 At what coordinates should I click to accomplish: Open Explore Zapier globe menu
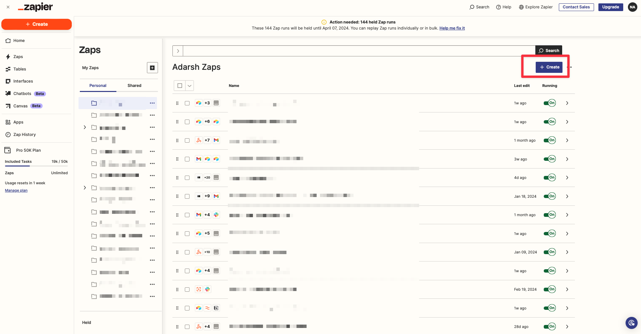tap(536, 7)
